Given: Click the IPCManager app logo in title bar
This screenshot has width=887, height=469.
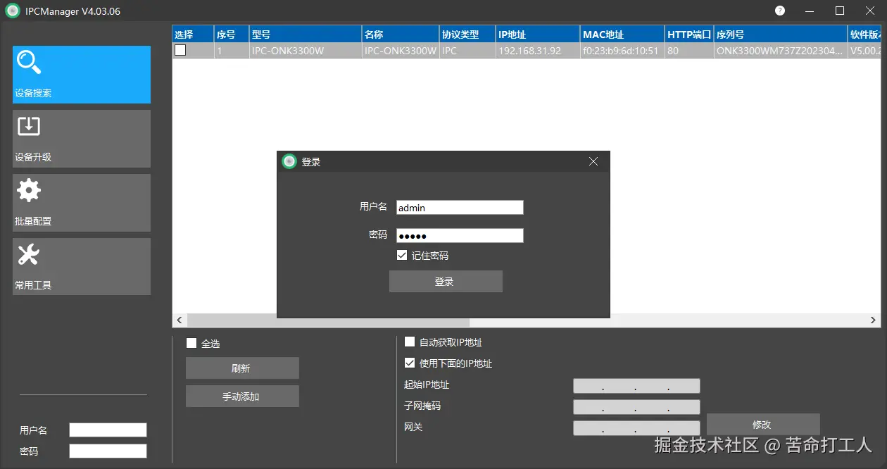Looking at the screenshot, I should click(12, 11).
